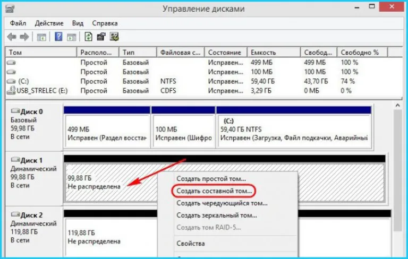Sort by the Состояние column header

tap(226, 52)
